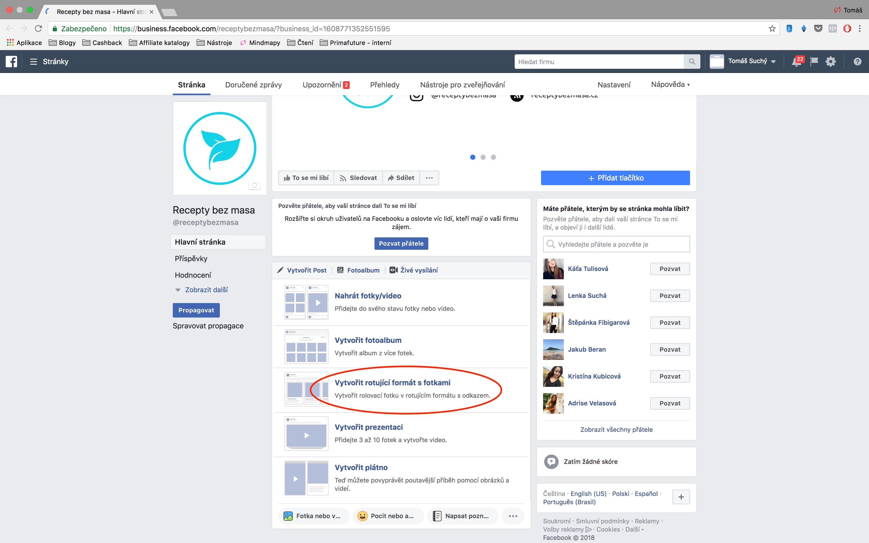
Task: Switch language to English (US)
Action: pos(588,494)
